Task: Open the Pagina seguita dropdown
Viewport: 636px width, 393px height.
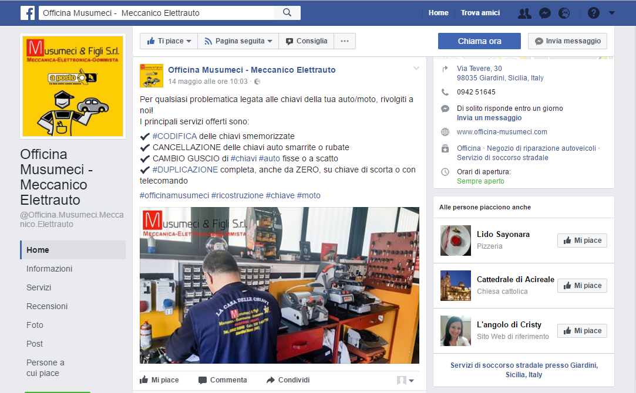Action: pyautogui.click(x=238, y=41)
